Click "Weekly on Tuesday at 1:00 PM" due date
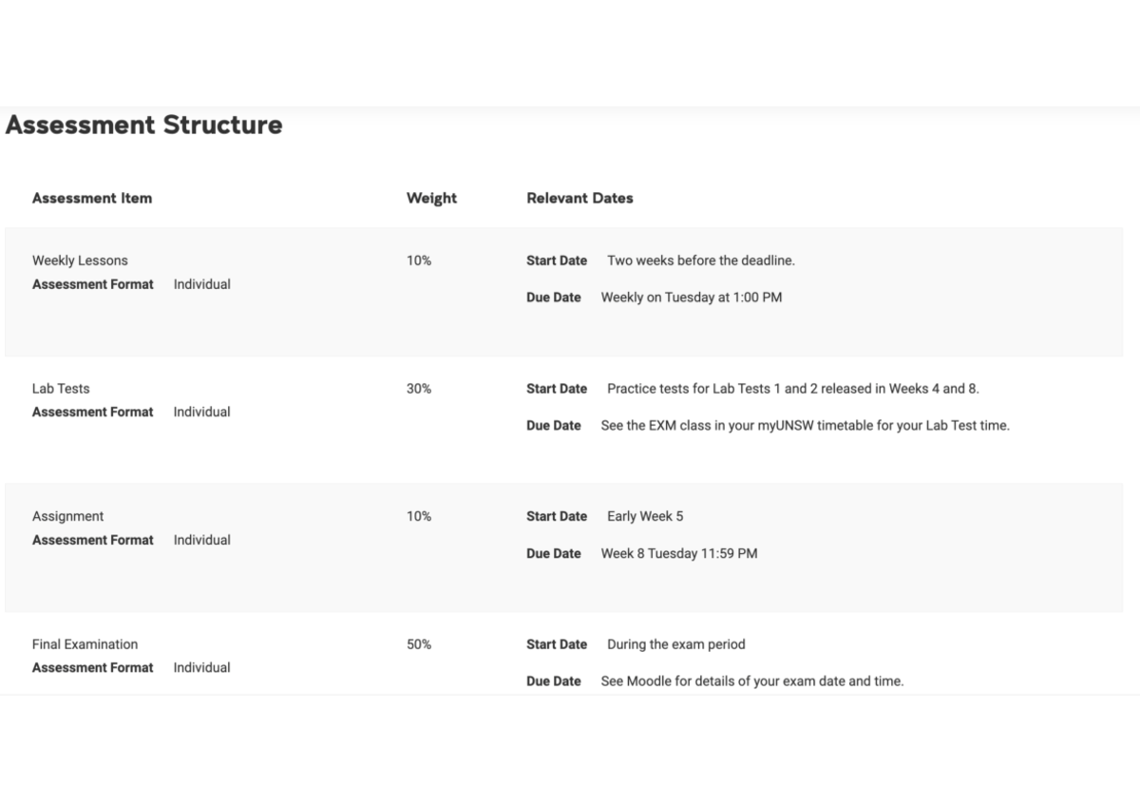The image size is (1140, 806). point(691,297)
